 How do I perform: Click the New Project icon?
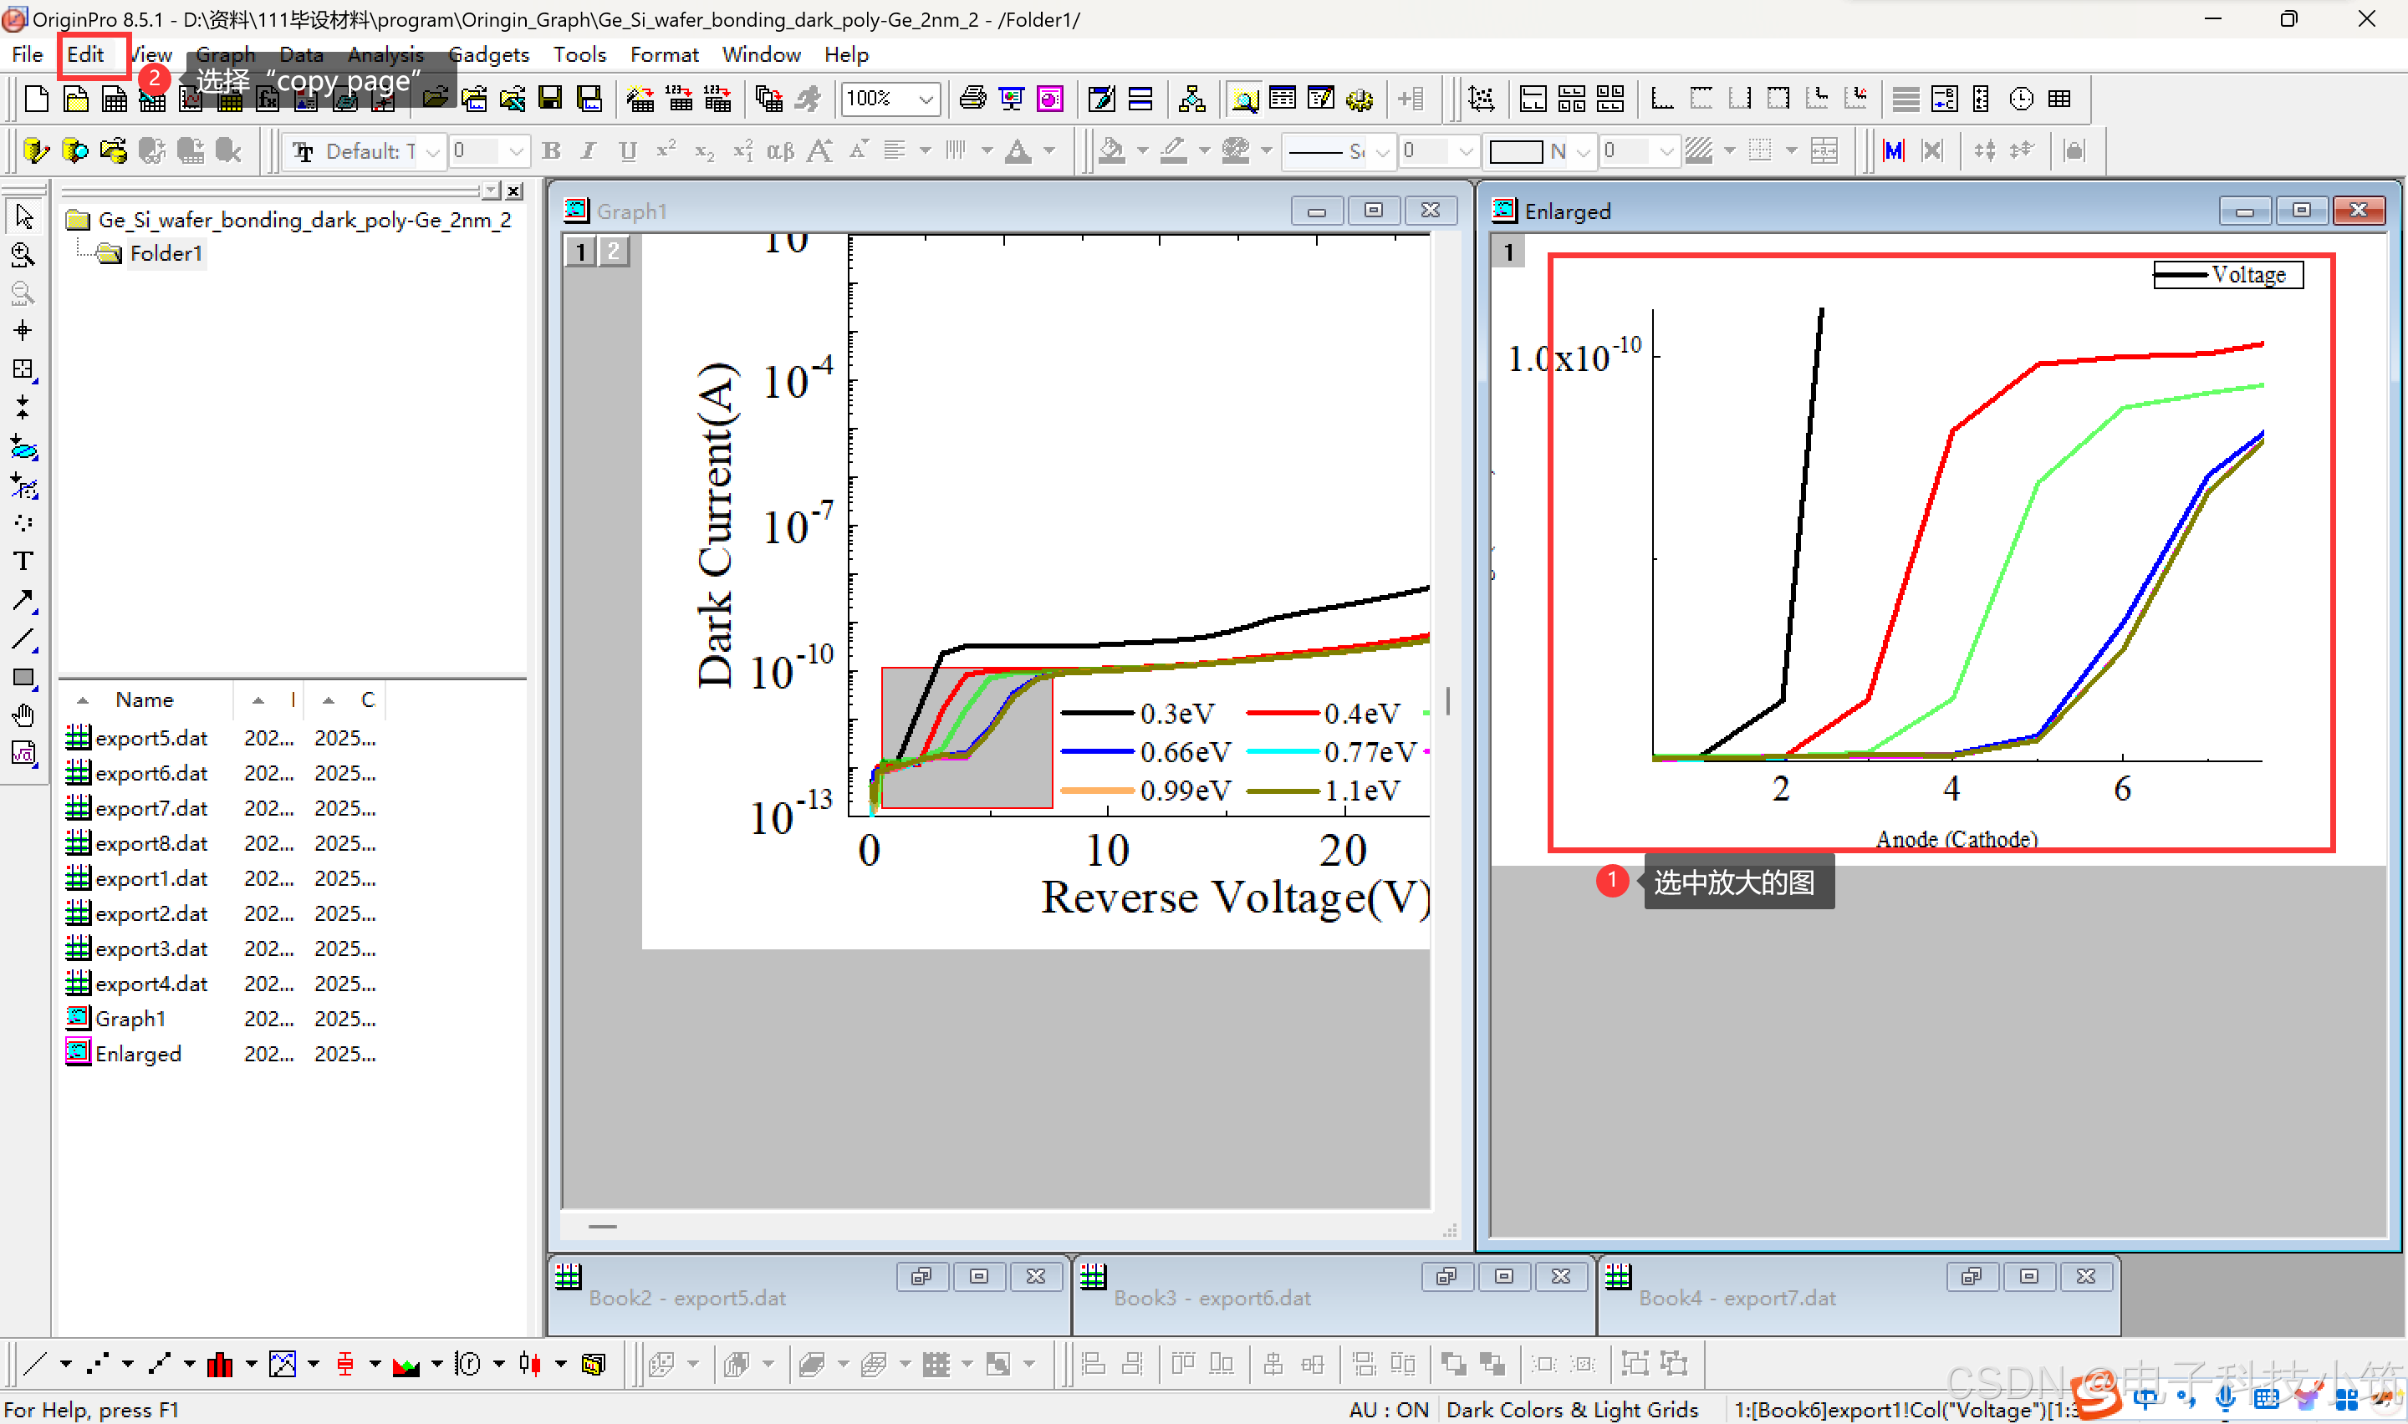[x=37, y=99]
